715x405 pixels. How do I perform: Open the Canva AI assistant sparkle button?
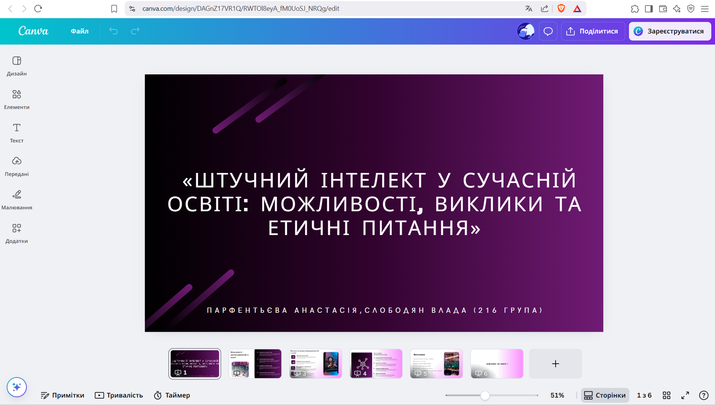click(17, 387)
